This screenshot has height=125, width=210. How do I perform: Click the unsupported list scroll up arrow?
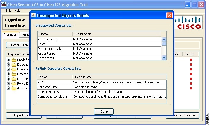(164, 40)
